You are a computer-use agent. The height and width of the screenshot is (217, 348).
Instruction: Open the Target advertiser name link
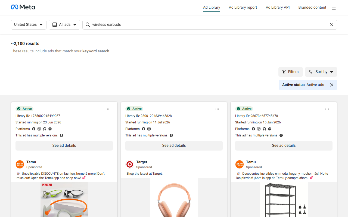coord(142,162)
